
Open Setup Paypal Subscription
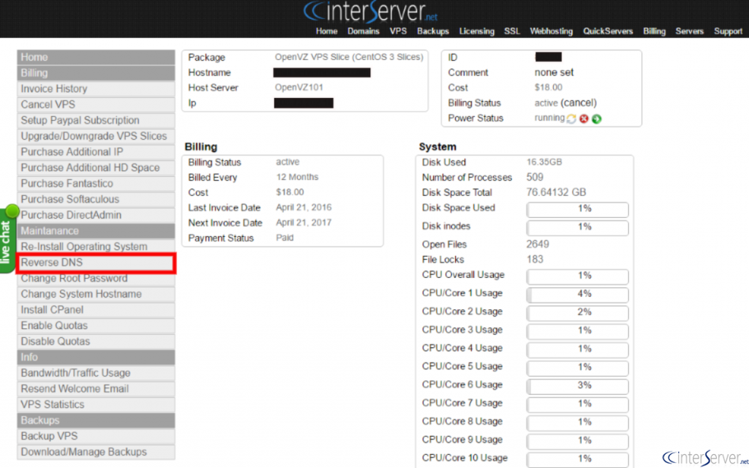click(96, 121)
